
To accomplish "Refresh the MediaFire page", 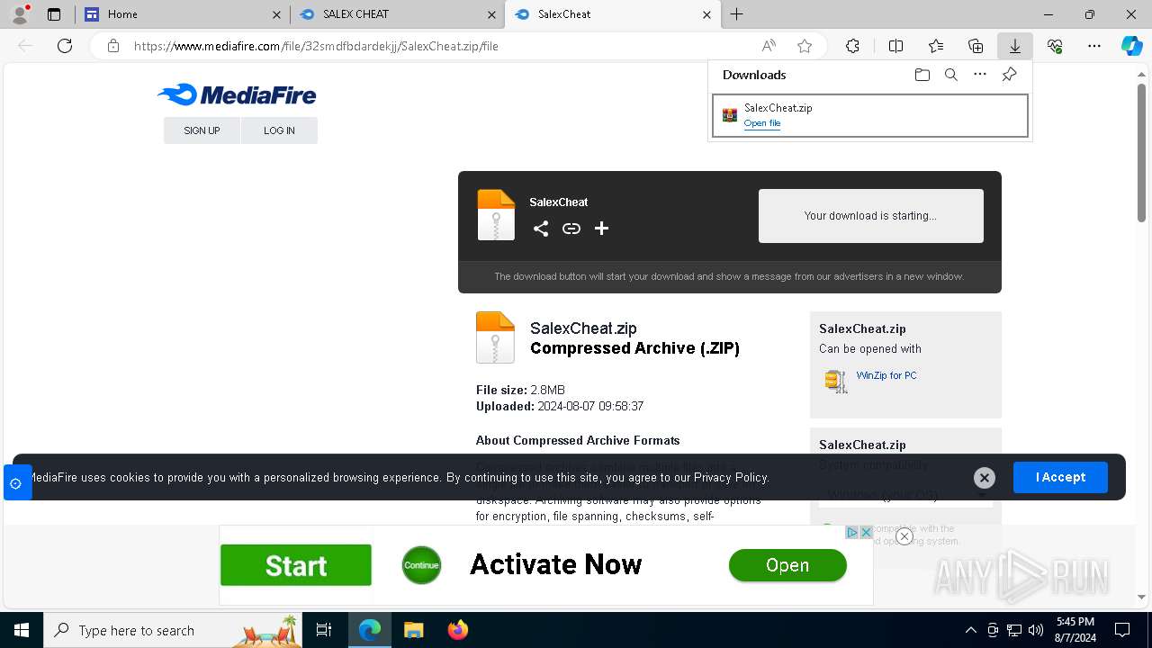I will 65,46.
